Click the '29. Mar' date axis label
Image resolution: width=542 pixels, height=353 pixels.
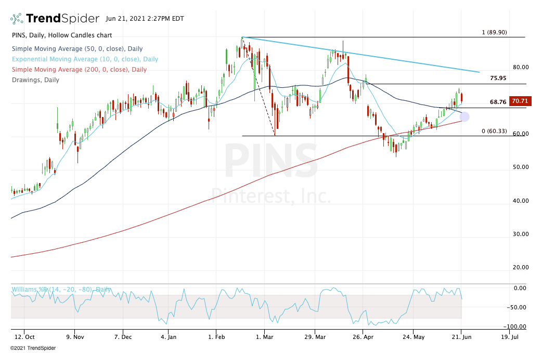pyautogui.click(x=315, y=337)
